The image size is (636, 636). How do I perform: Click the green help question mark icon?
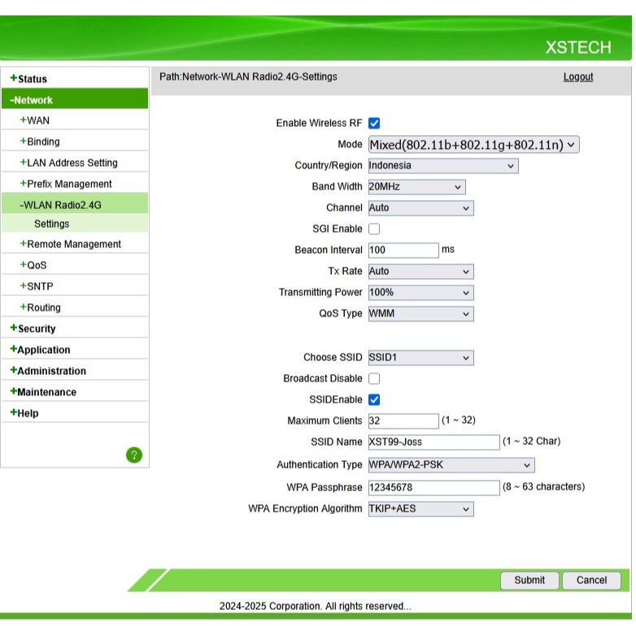click(135, 455)
